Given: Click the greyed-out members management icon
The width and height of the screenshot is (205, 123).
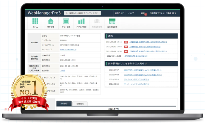Looking at the screenshot, I should click(96, 22).
